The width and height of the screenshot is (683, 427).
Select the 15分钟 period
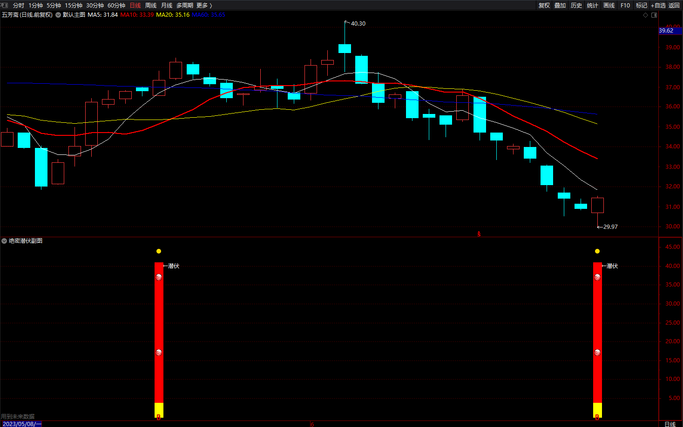(73, 6)
